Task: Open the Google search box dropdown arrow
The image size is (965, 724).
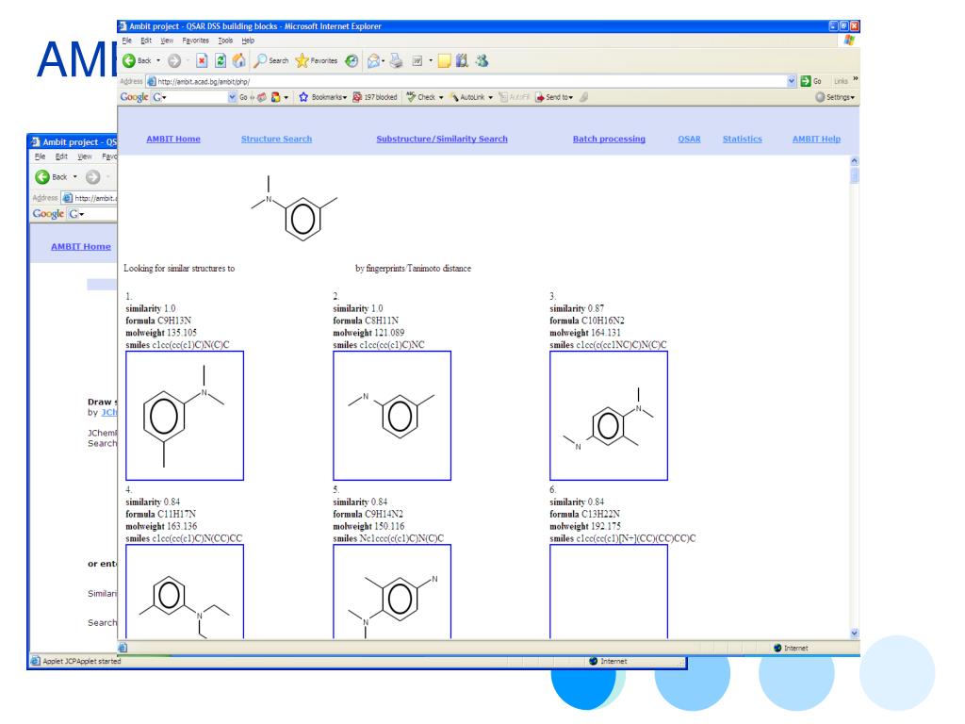Action: coord(232,97)
